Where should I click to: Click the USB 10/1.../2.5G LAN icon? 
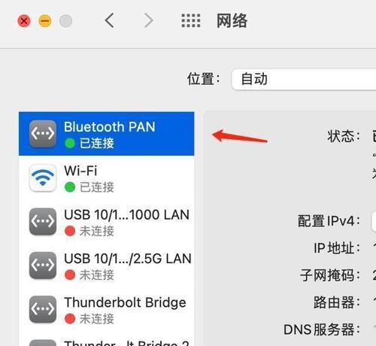(x=43, y=266)
